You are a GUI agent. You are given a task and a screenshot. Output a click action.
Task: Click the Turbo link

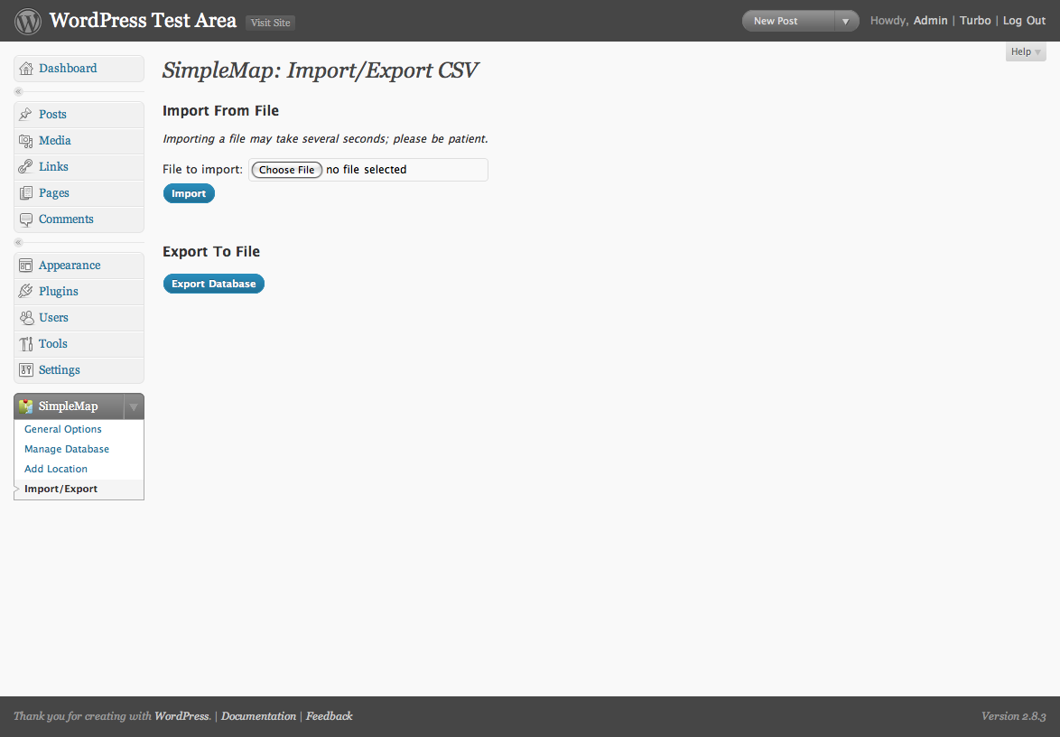[975, 21]
